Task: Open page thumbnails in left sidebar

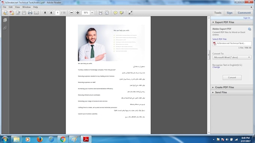Action: coord(5,20)
